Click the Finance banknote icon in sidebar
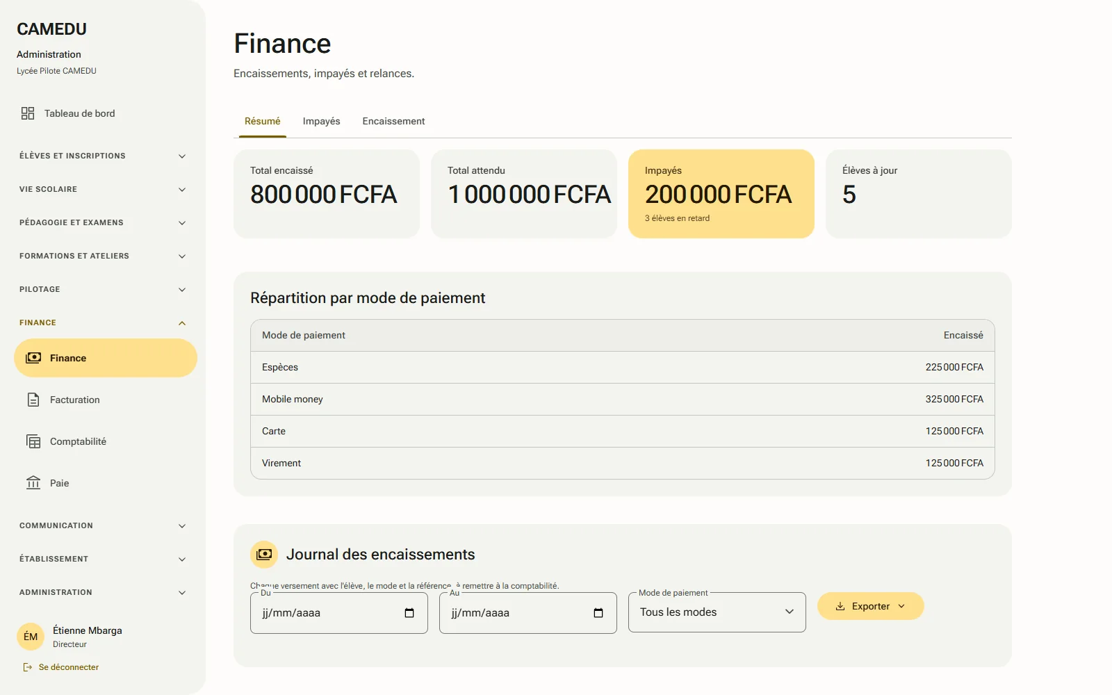1112x695 pixels. [x=33, y=358]
